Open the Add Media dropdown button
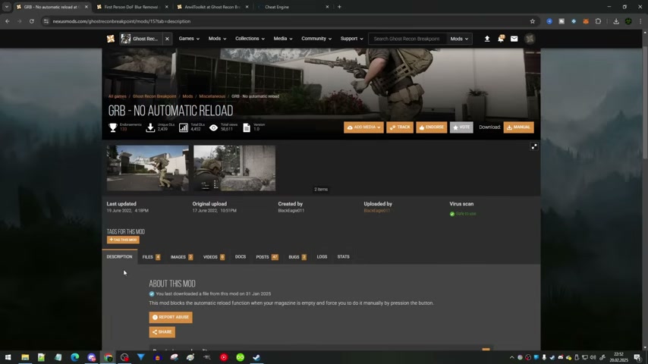Screen dimensions: 648x364 point(363,127)
